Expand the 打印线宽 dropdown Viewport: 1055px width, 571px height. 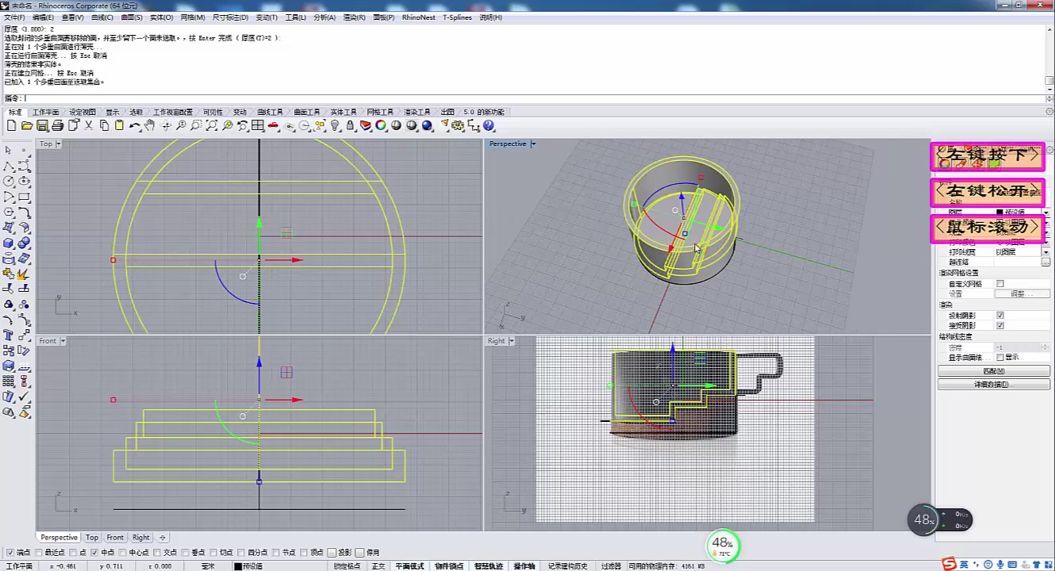click(1045, 251)
